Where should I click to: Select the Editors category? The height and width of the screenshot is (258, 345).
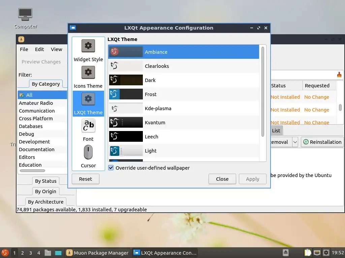(x=42, y=157)
